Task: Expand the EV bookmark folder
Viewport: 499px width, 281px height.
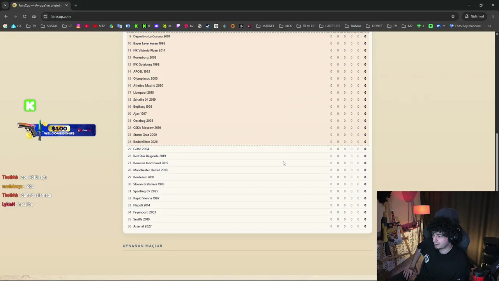Action: coord(392,26)
